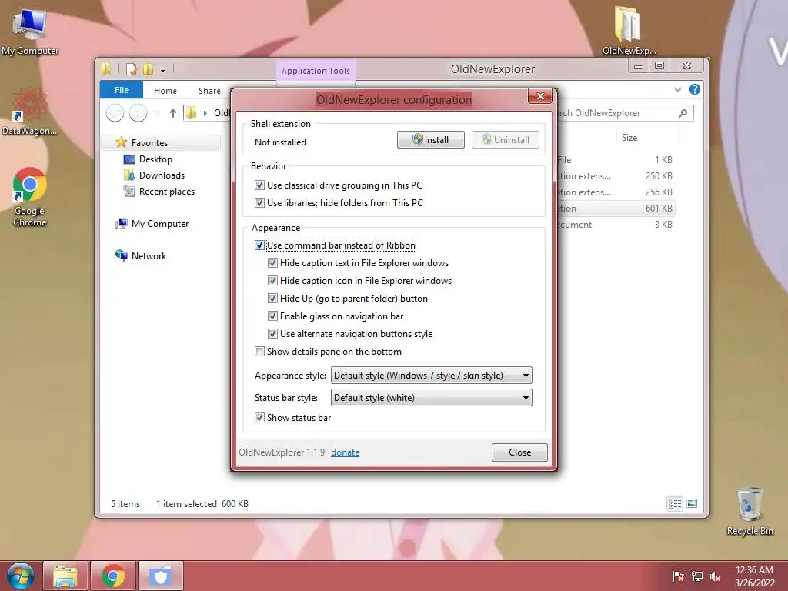Viewport: 788px width, 591px height.
Task: Select Desktop in the navigation pane
Action: tap(155, 159)
